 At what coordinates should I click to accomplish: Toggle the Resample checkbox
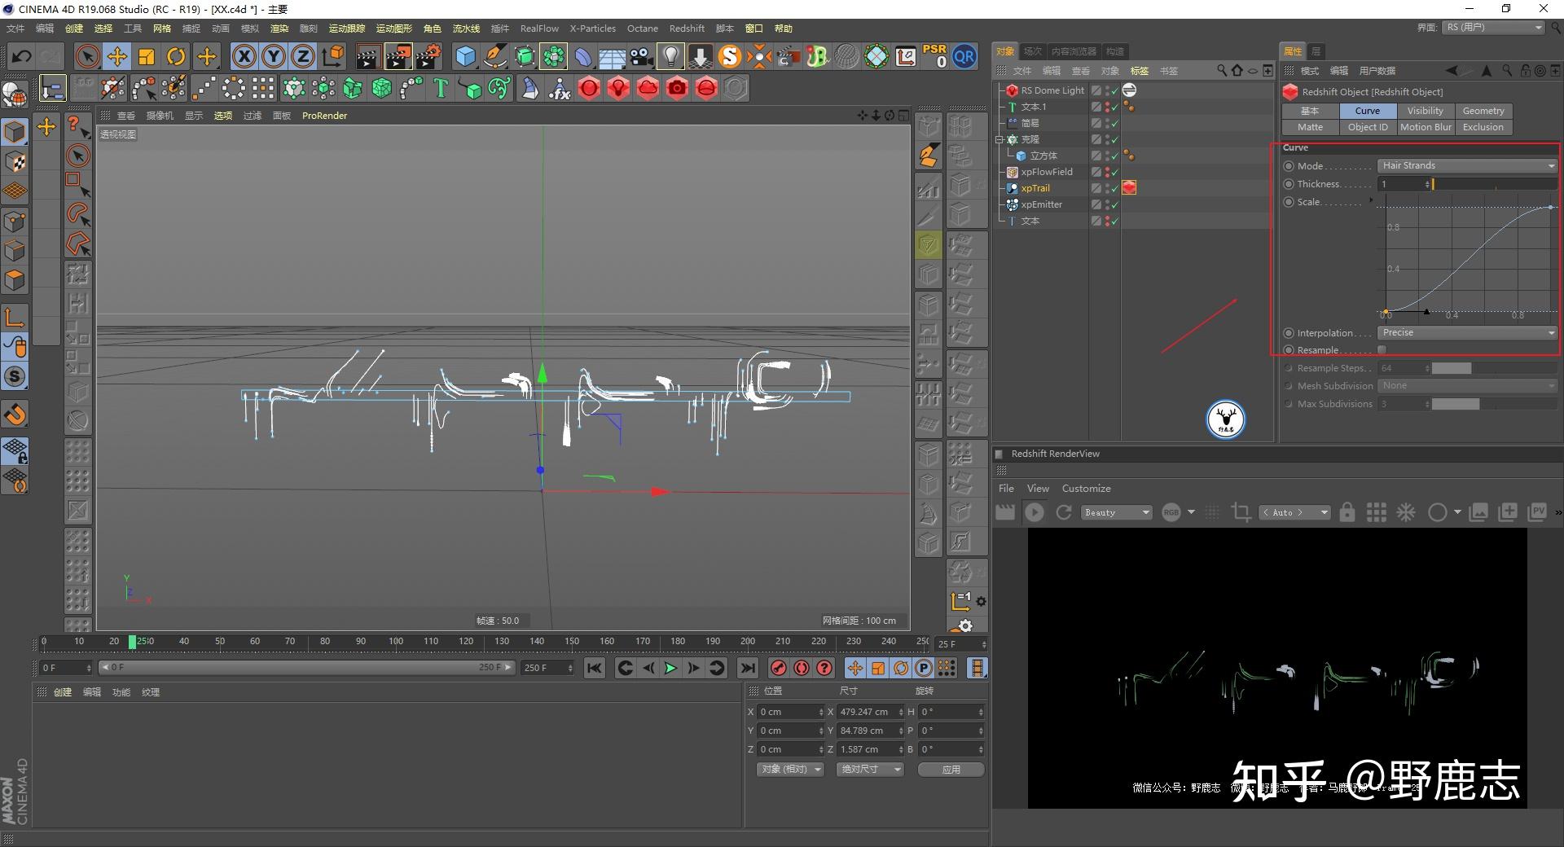pos(1382,350)
